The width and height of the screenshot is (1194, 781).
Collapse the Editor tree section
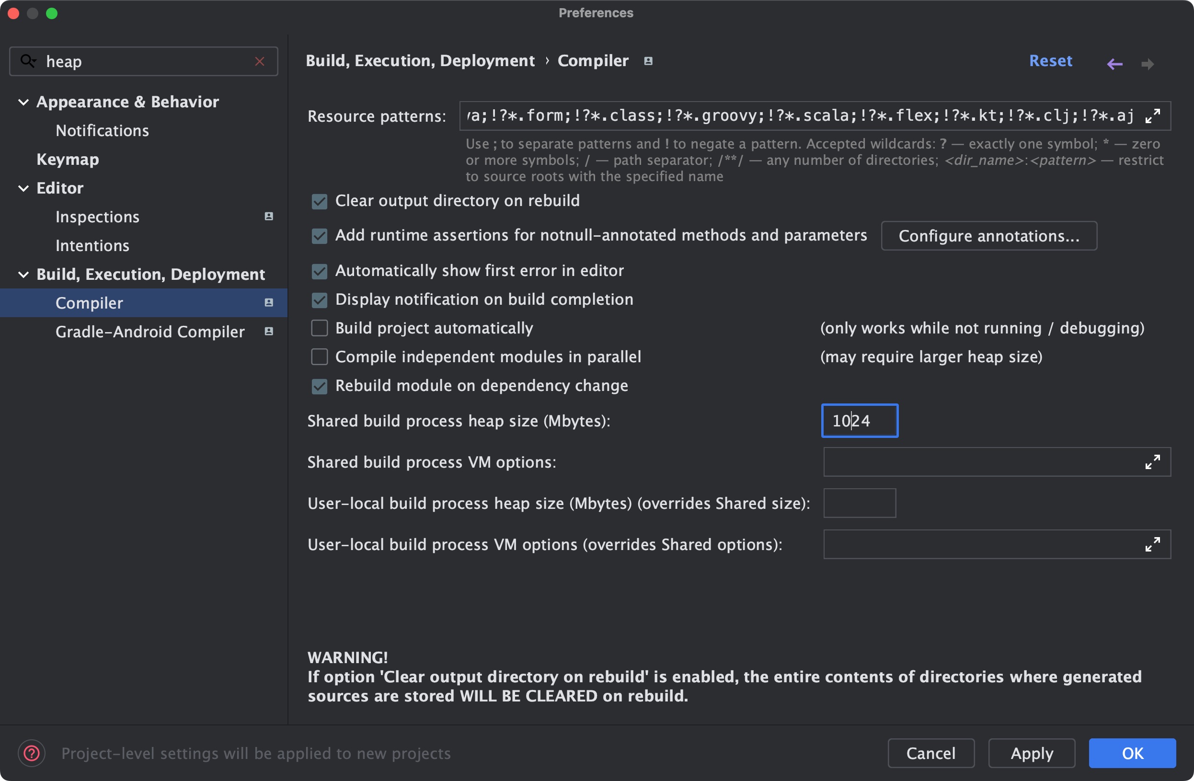pos(23,188)
